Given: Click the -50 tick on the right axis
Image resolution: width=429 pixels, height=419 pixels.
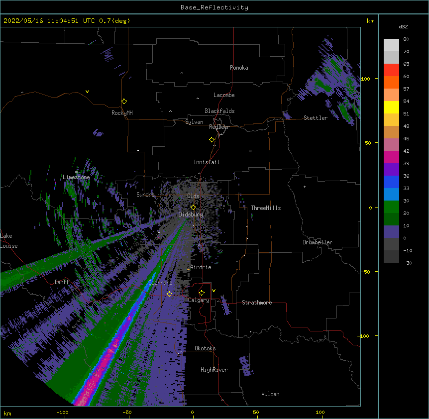Looking at the screenshot, I should click(365, 272).
